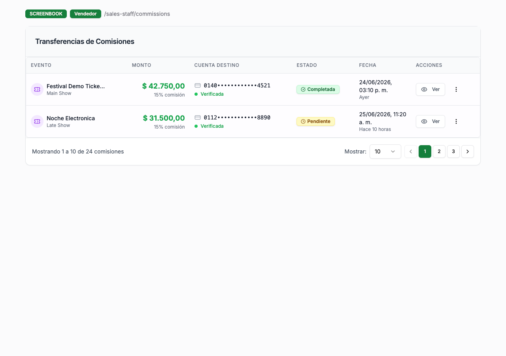Click the Mostrando 1 a 10 de 24 comisiones text

point(78,151)
